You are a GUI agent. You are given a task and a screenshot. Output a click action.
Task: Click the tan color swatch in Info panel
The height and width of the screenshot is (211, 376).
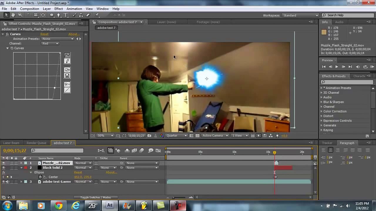[324, 32]
